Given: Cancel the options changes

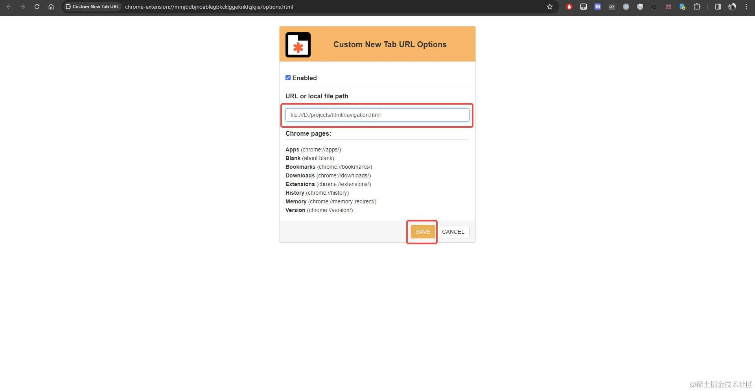Looking at the screenshot, I should coord(453,232).
